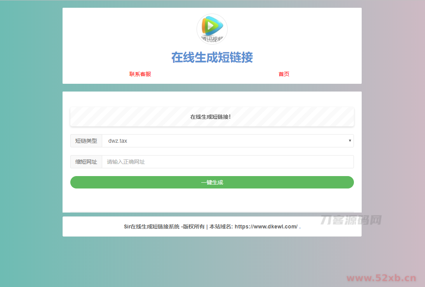Click inside the 请输入正确网址 input box

pyautogui.click(x=228, y=162)
